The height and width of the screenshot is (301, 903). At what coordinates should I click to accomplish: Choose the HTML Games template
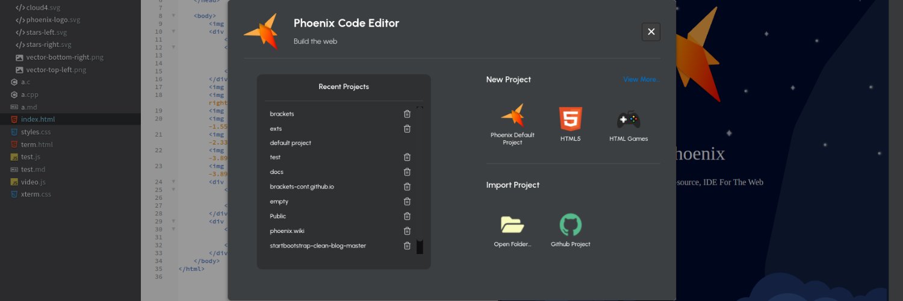click(x=628, y=126)
